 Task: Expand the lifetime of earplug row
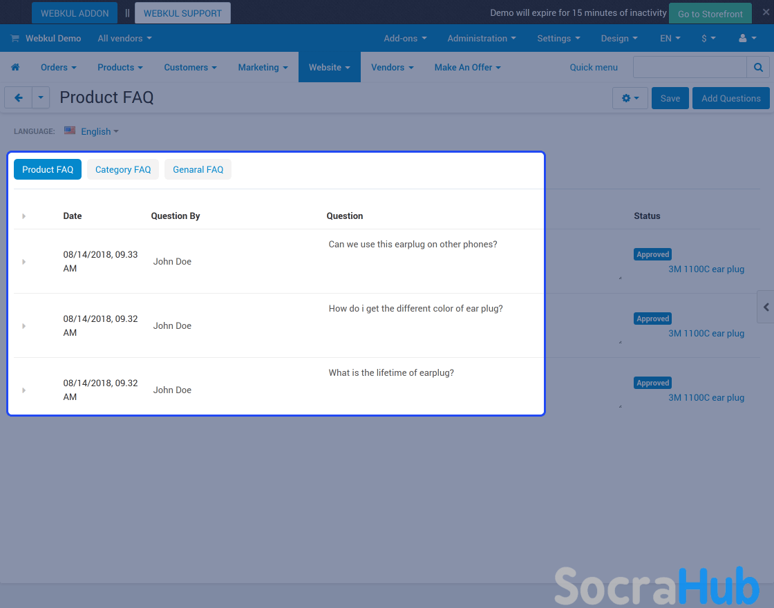tap(24, 390)
